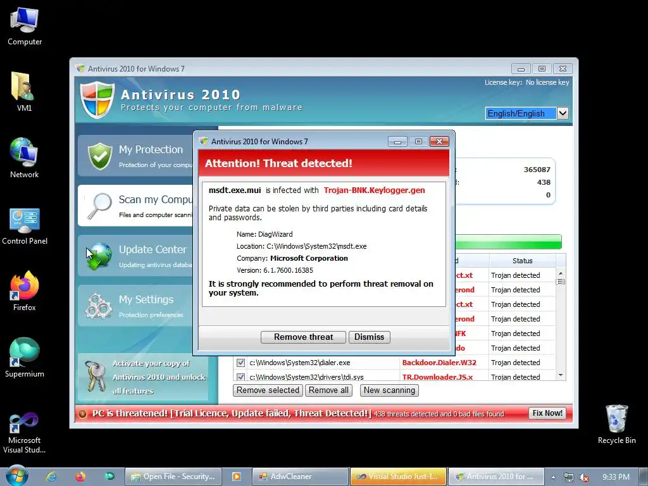Click the Trojan-BNK.Keylogger.gen threat name
648x486 pixels.
tap(375, 190)
